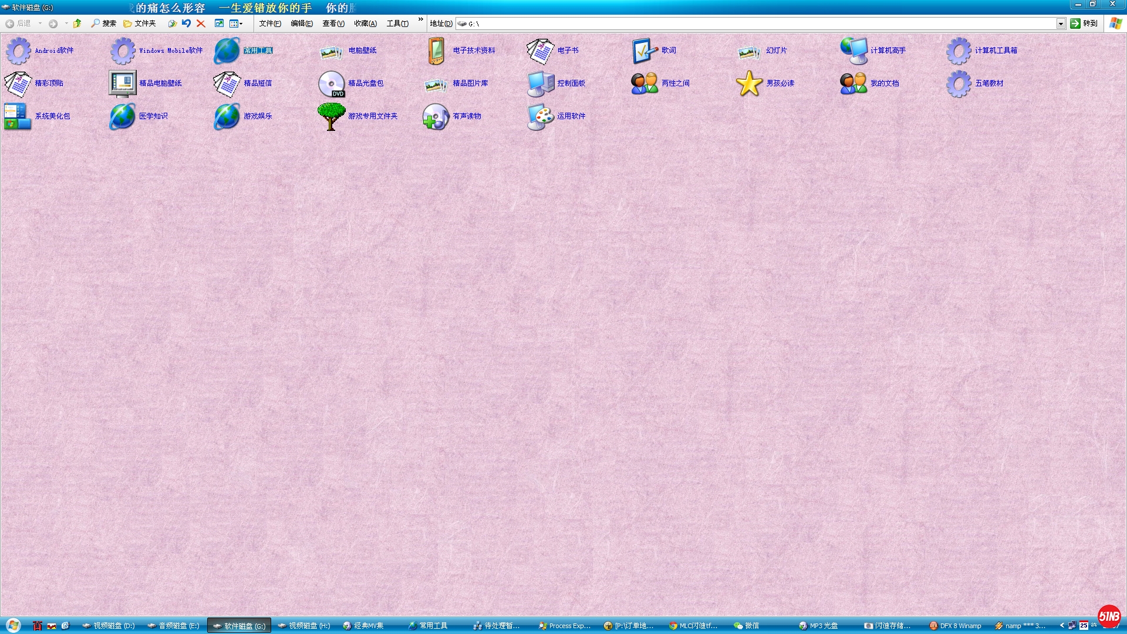Open the 查看(V) menu
1127x634 pixels.
point(333,23)
